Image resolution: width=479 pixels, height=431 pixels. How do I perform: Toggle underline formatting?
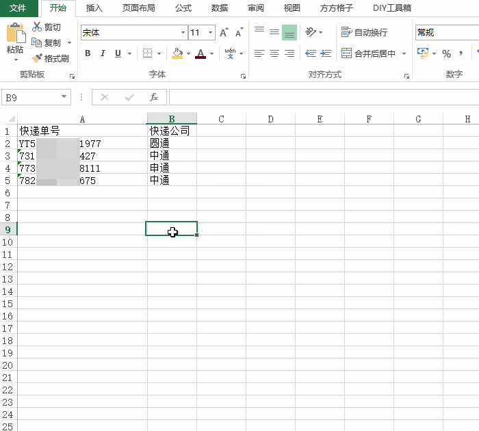[118, 53]
